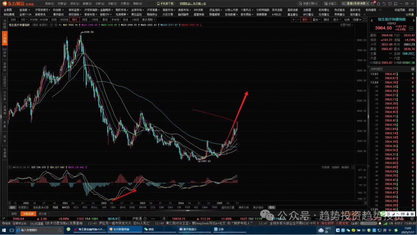Click the 收起导航 collapse navigation button
The width and height of the screenshot is (417, 235).
(x=400, y=10)
